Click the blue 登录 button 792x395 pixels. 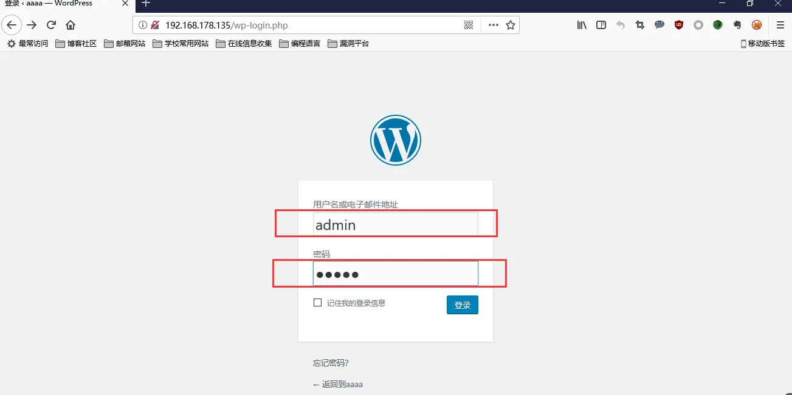463,305
